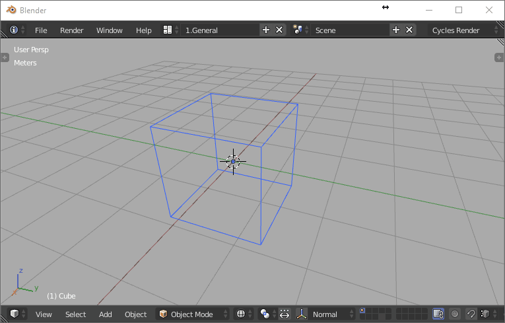Image resolution: width=505 pixels, height=323 pixels.
Task: Toggle proportional editing circle icon
Action: click(455, 314)
